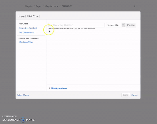
Task: Click the page width toggle arrows icon
Action: click(x=135, y=6)
